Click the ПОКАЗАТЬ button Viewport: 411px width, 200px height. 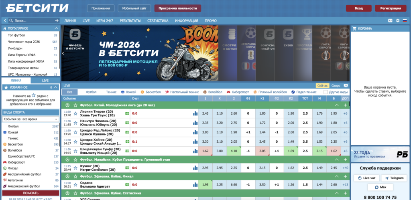click(31, 193)
